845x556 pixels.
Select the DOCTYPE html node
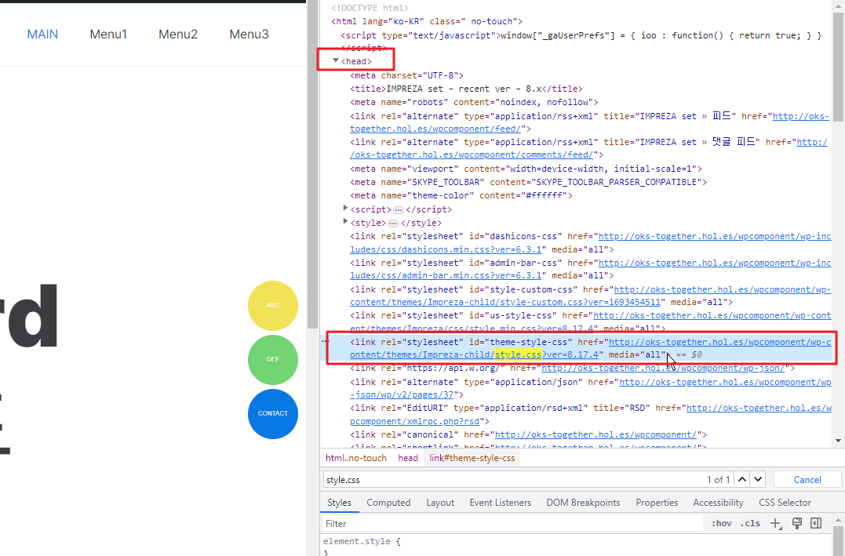[x=370, y=8]
